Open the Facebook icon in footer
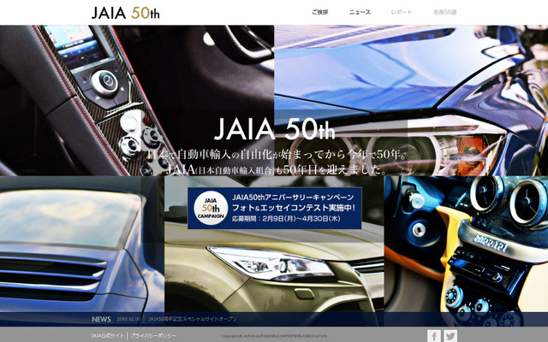 point(434,336)
